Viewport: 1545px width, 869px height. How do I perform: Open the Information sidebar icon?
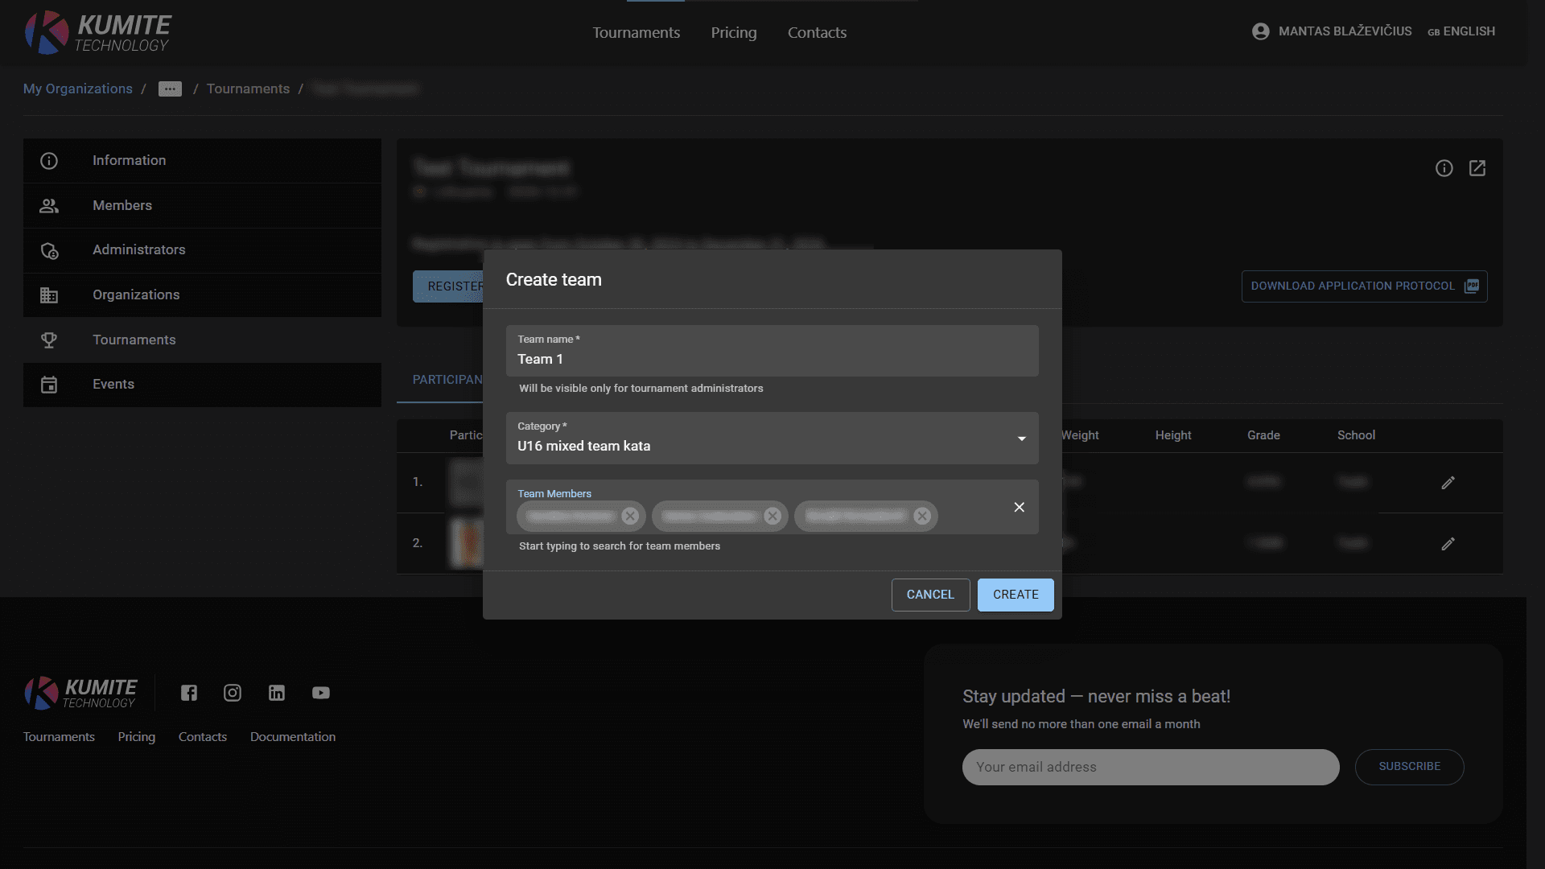coord(49,160)
